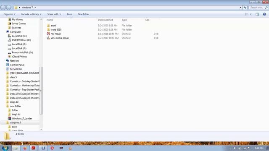Screen dimensions: 269x151
Task: Open the floppy-disk save app on taskbar
Action: 43,148
